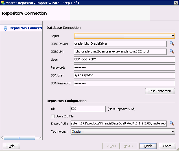
Task: Click the repository Id field
Action: point(88,109)
